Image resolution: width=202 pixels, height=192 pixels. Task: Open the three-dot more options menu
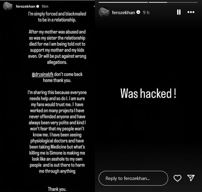coord(191,12)
